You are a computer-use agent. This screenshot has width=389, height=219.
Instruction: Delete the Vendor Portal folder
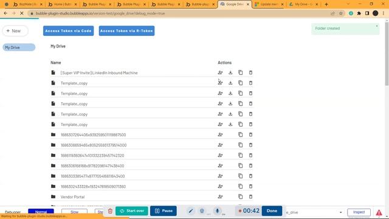[250, 196]
